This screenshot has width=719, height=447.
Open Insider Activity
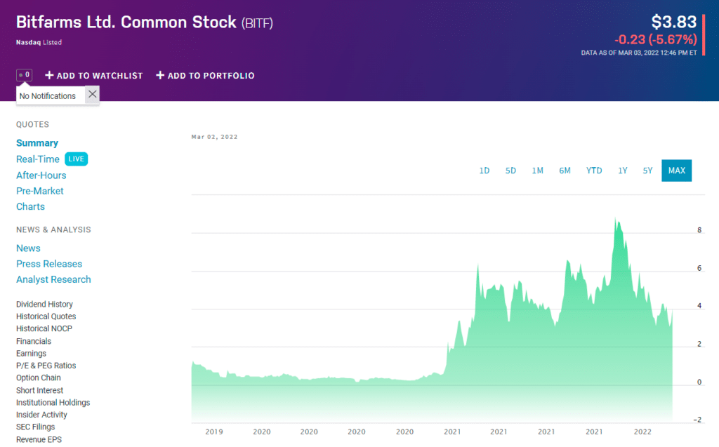click(x=41, y=415)
